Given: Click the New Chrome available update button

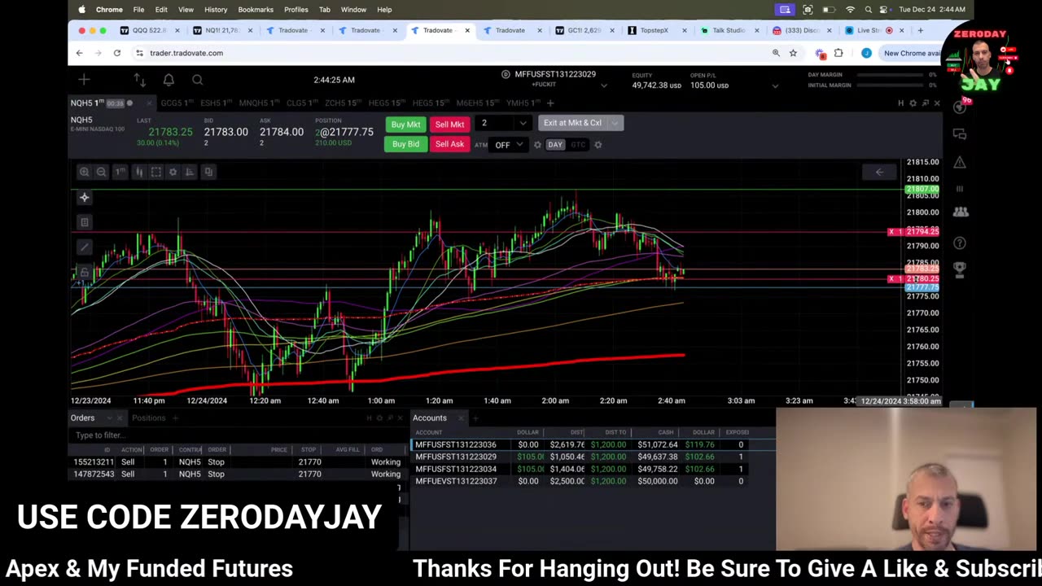Looking at the screenshot, I should coord(911,53).
